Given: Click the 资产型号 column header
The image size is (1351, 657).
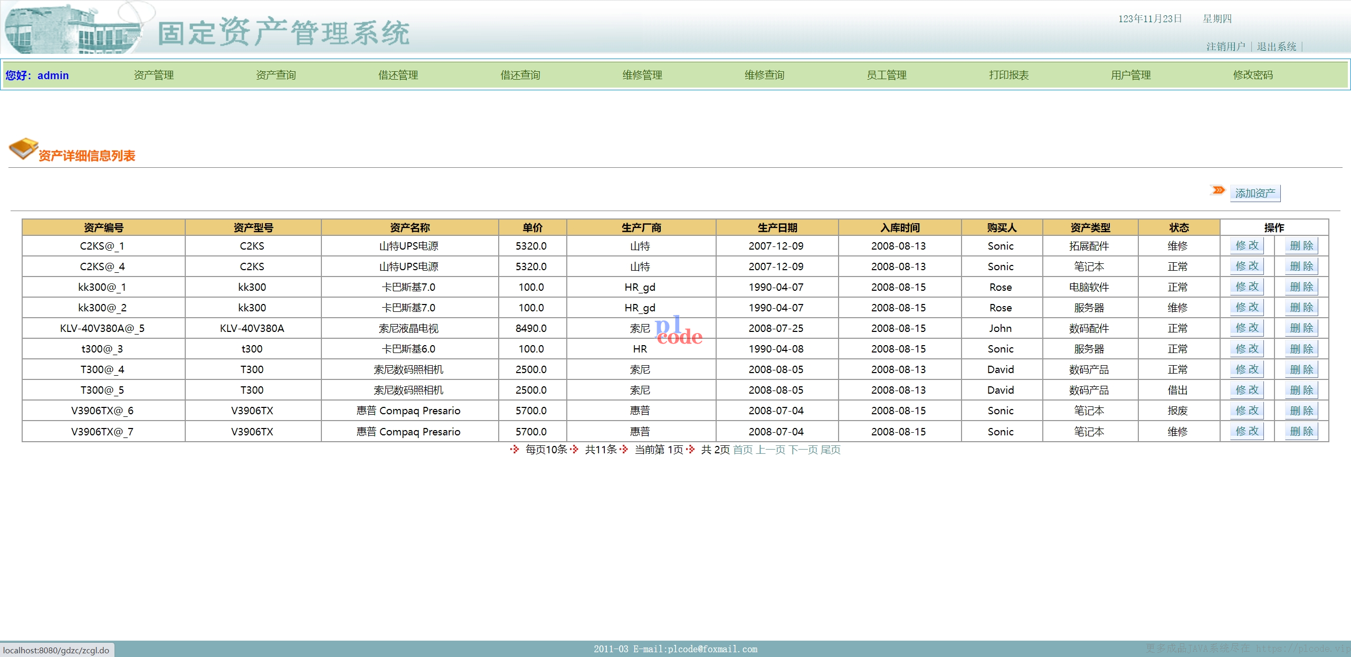Looking at the screenshot, I should (x=253, y=227).
